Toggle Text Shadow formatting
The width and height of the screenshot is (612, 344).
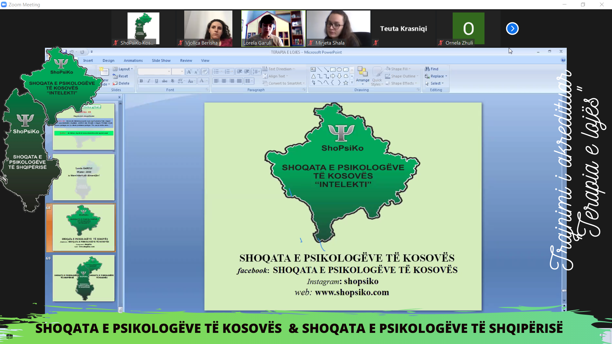tap(172, 81)
